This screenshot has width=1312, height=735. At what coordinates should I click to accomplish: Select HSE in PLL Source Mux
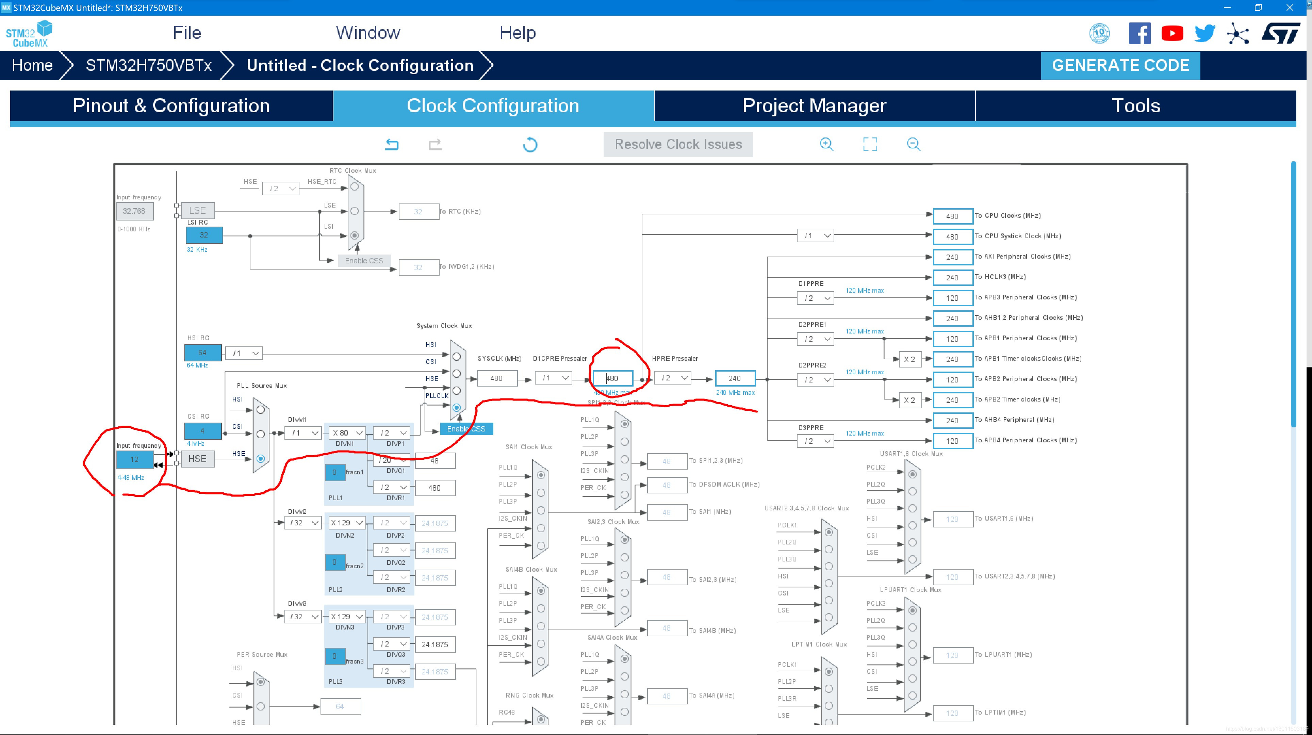point(261,458)
